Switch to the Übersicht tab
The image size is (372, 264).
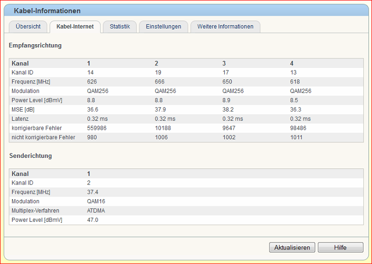[28, 27]
